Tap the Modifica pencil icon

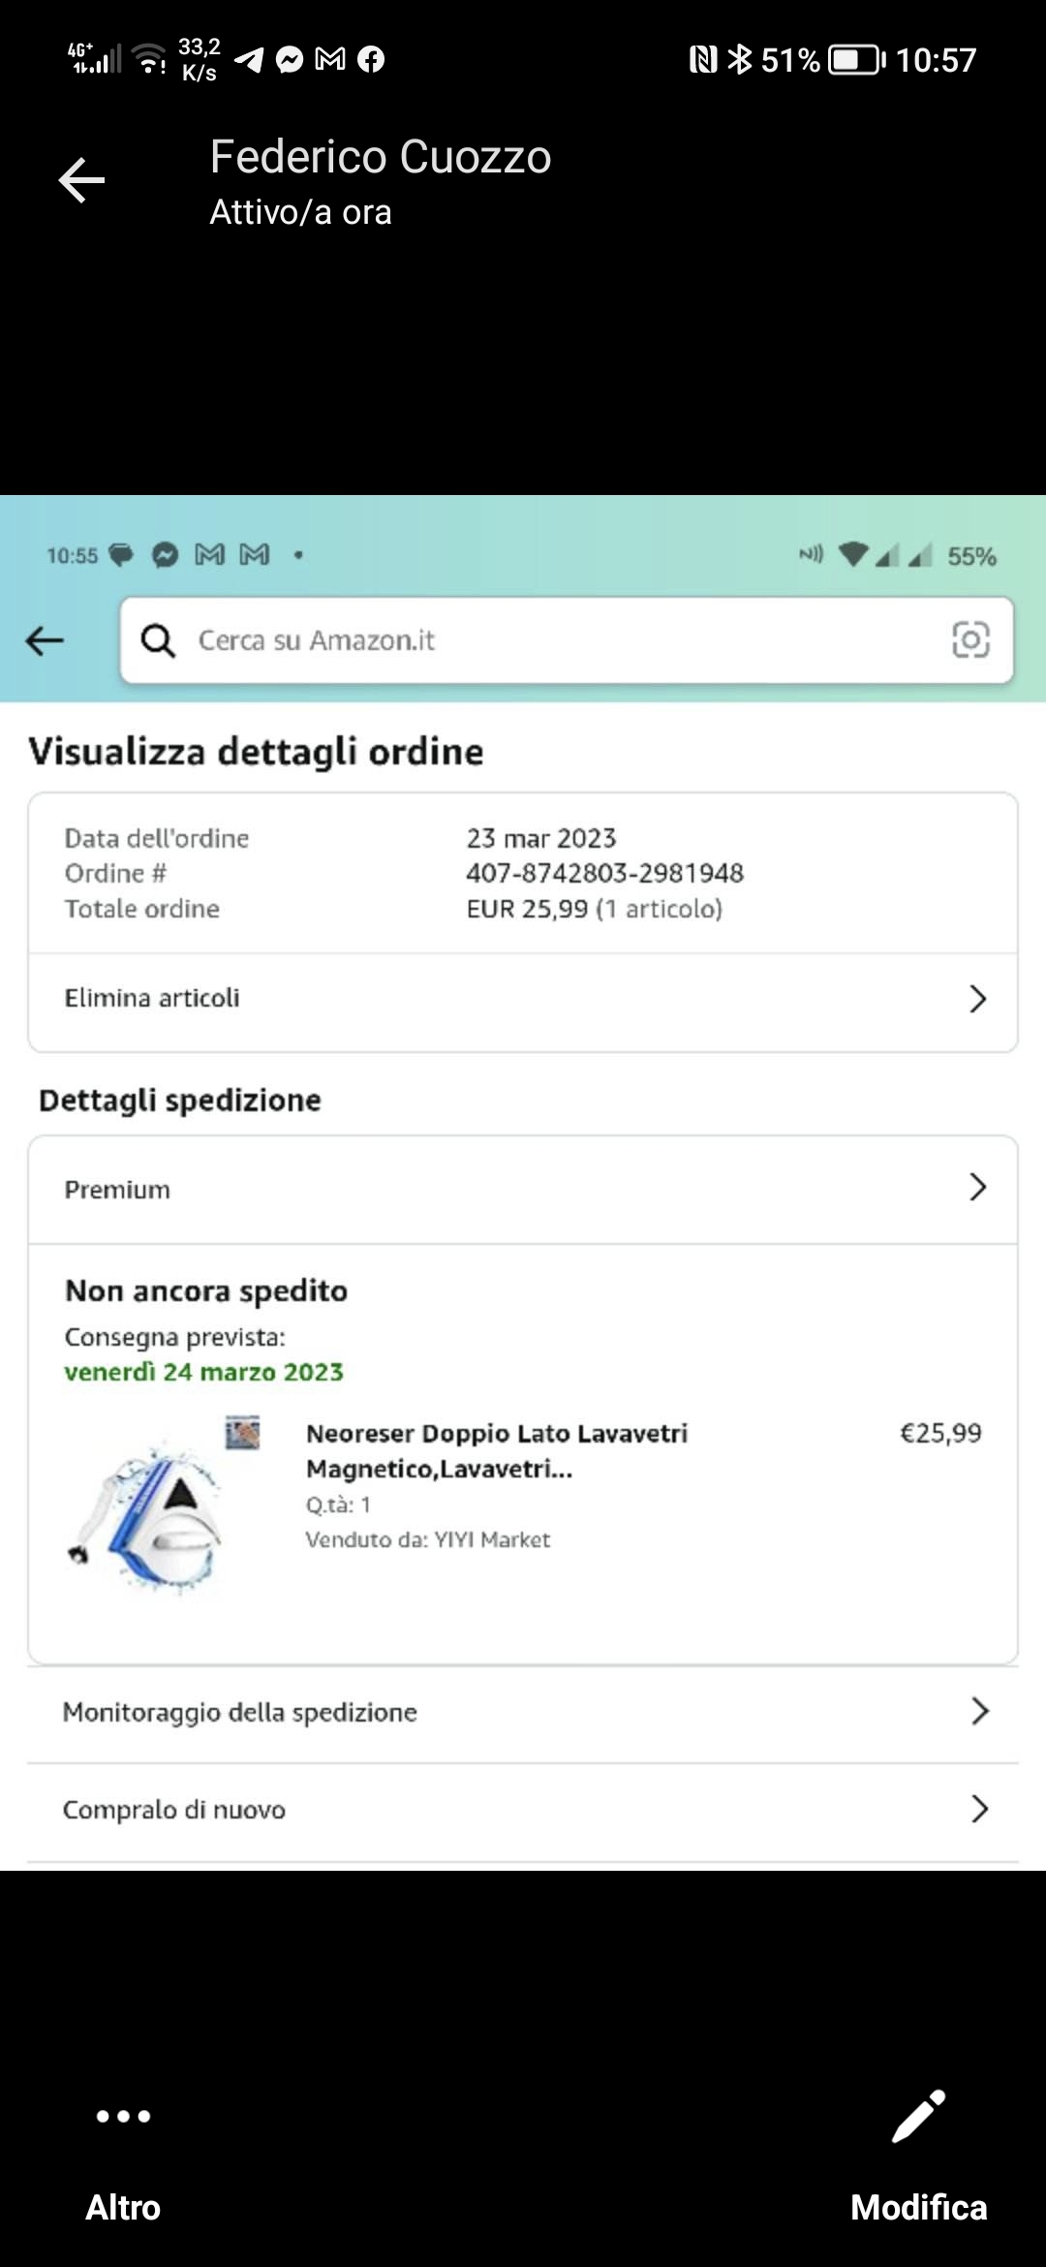coord(918,2116)
